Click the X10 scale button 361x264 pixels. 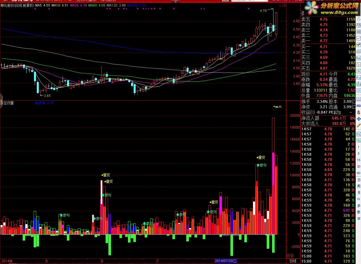(x=290, y=256)
